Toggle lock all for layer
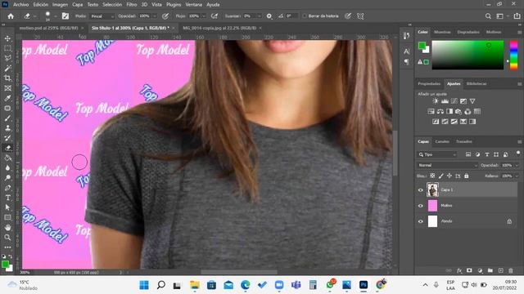524x294 pixels. coord(466,176)
